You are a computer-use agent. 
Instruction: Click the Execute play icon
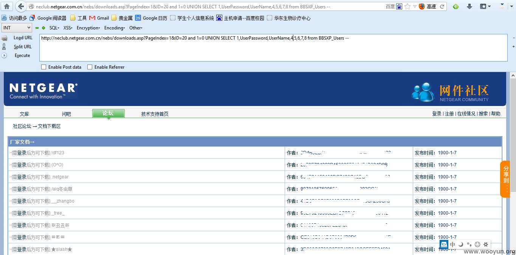[4, 55]
